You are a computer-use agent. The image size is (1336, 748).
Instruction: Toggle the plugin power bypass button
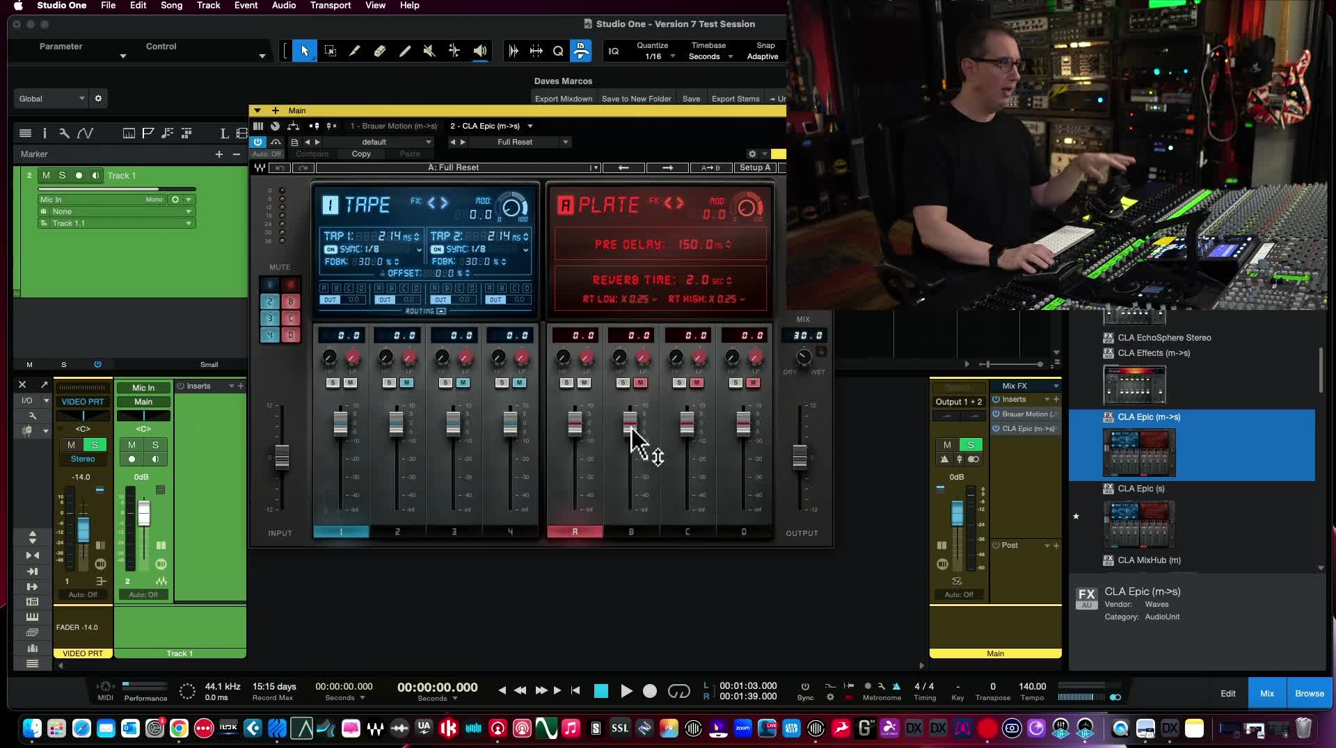[258, 142]
